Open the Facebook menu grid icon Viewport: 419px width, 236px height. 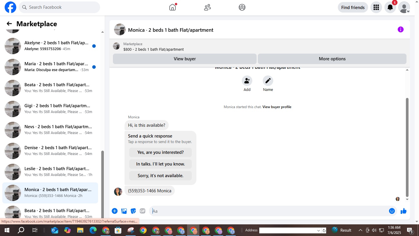pyautogui.click(x=376, y=7)
